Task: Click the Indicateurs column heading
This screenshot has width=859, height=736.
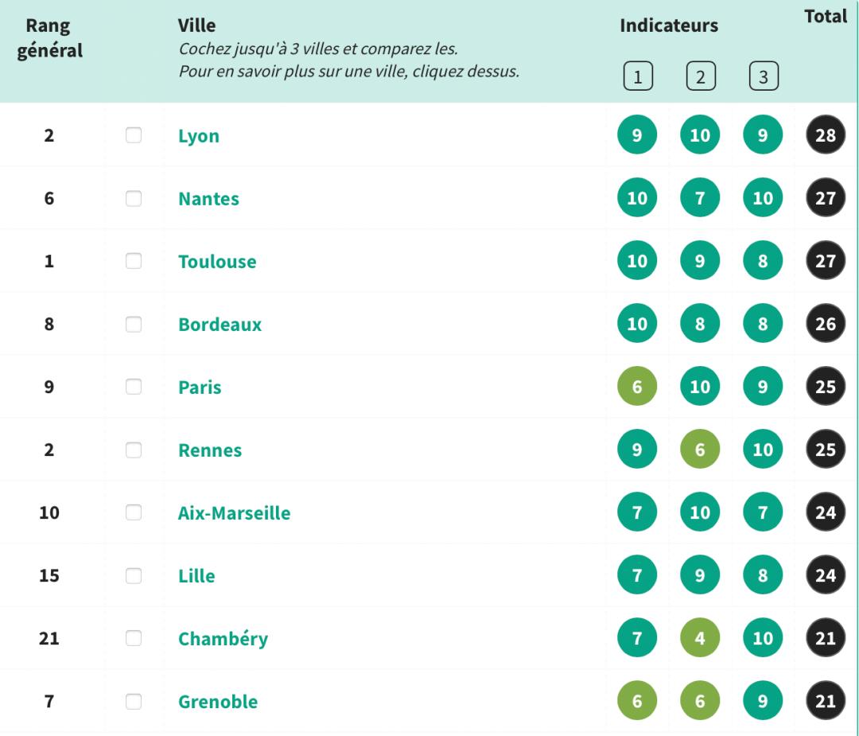Action: [x=669, y=26]
